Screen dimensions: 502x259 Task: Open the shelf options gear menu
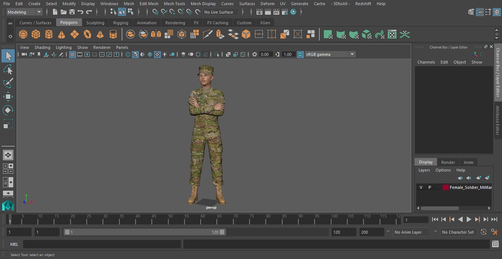[x=10, y=36]
